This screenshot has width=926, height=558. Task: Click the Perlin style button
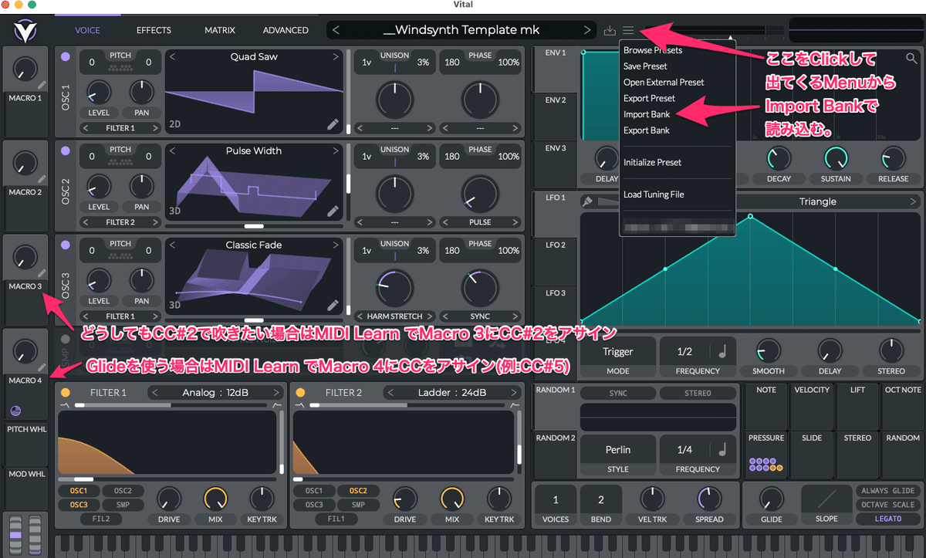[x=618, y=449]
